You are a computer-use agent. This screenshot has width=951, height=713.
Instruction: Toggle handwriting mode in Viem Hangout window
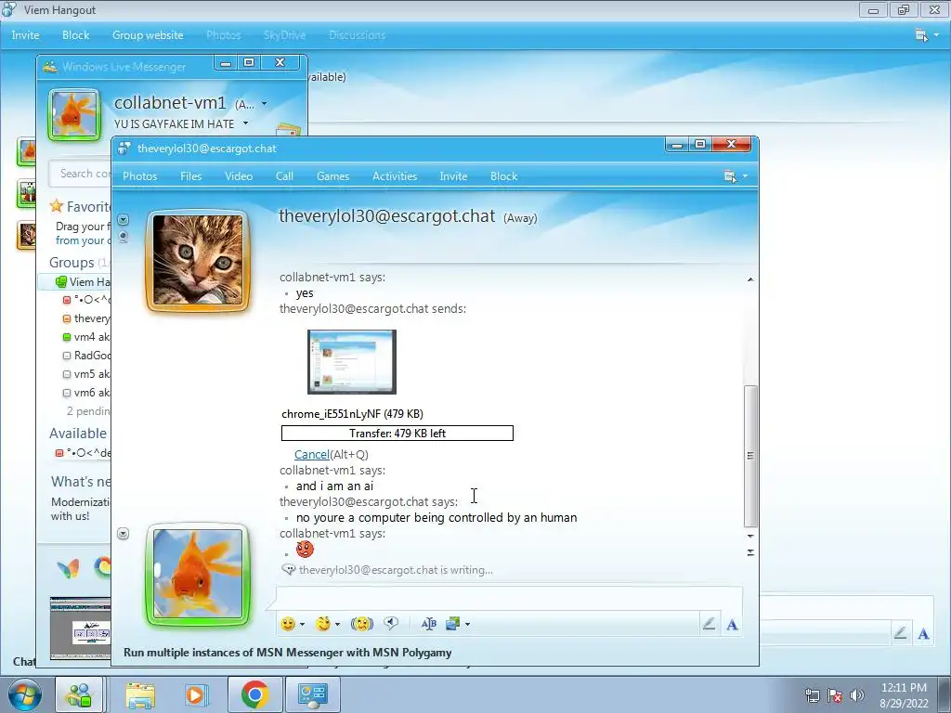[x=900, y=633]
